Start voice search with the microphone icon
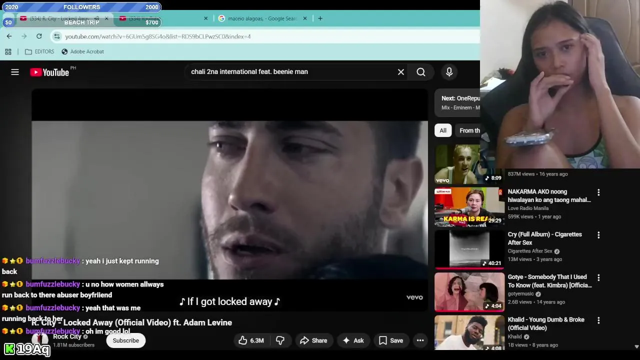The height and width of the screenshot is (360, 640). pyautogui.click(x=449, y=72)
